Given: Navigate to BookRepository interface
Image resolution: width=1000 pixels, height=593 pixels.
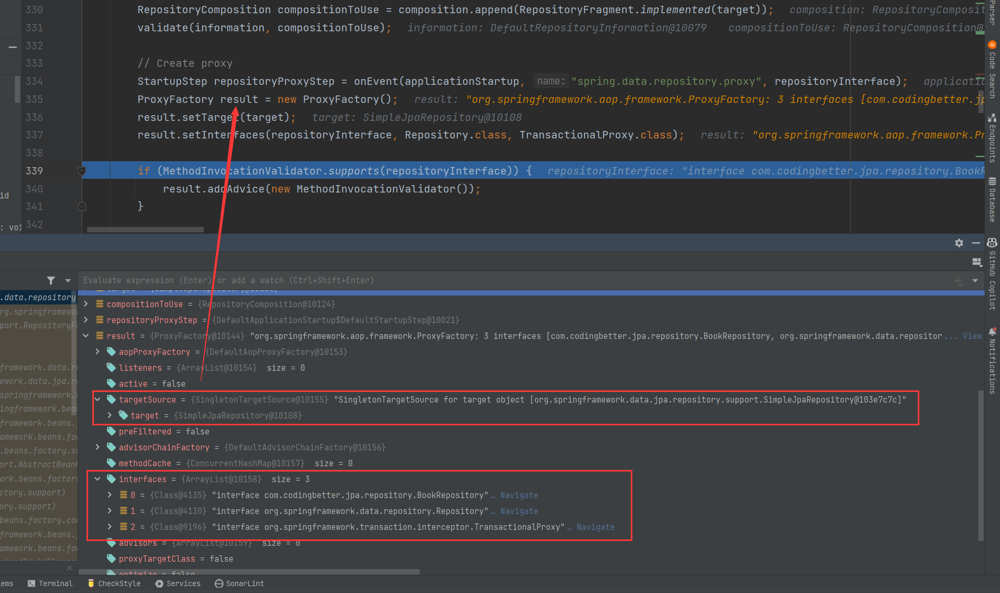Looking at the screenshot, I should (519, 495).
